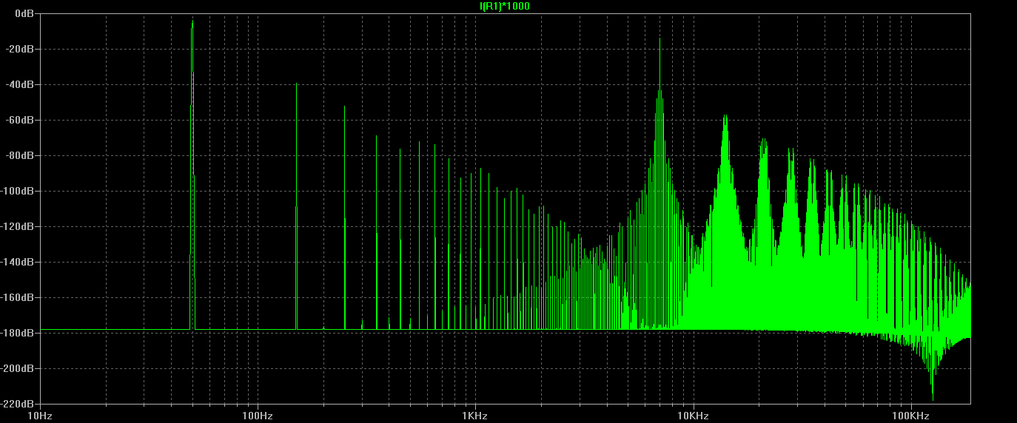This screenshot has height=423, width=1017.
Task: Click the -60dB vertical axis label
Action: click(x=21, y=121)
